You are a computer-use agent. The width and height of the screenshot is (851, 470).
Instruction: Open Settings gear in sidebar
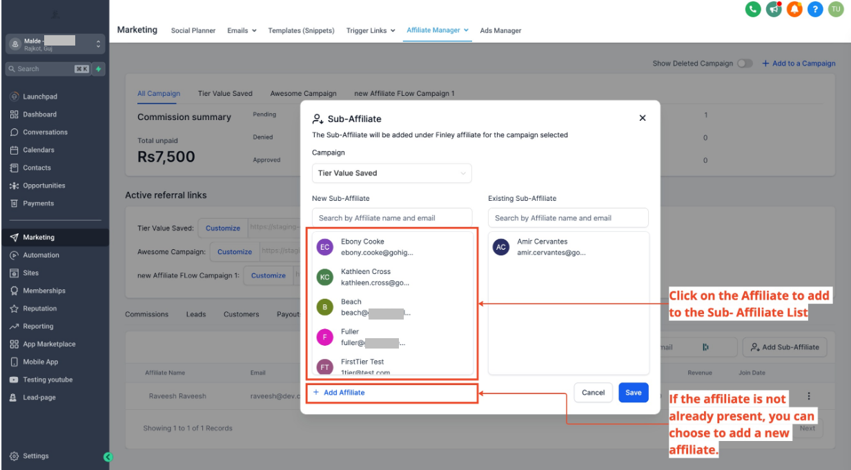[14, 456]
